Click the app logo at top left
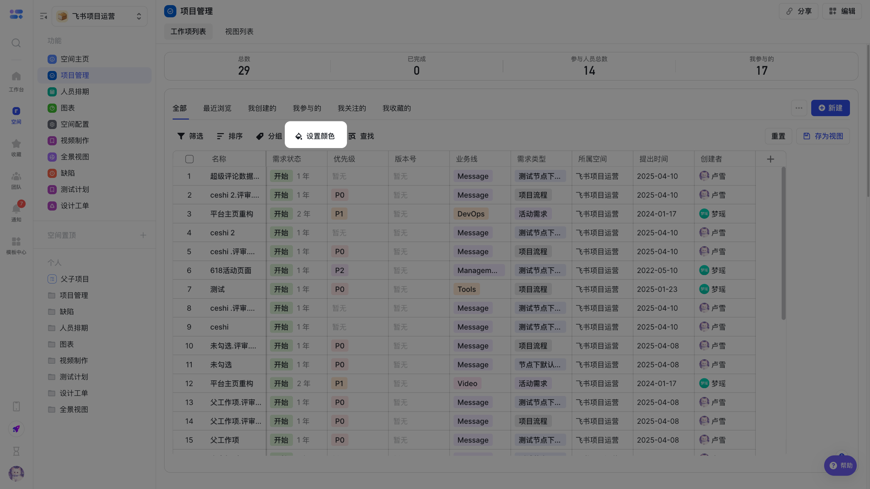 (x=16, y=14)
